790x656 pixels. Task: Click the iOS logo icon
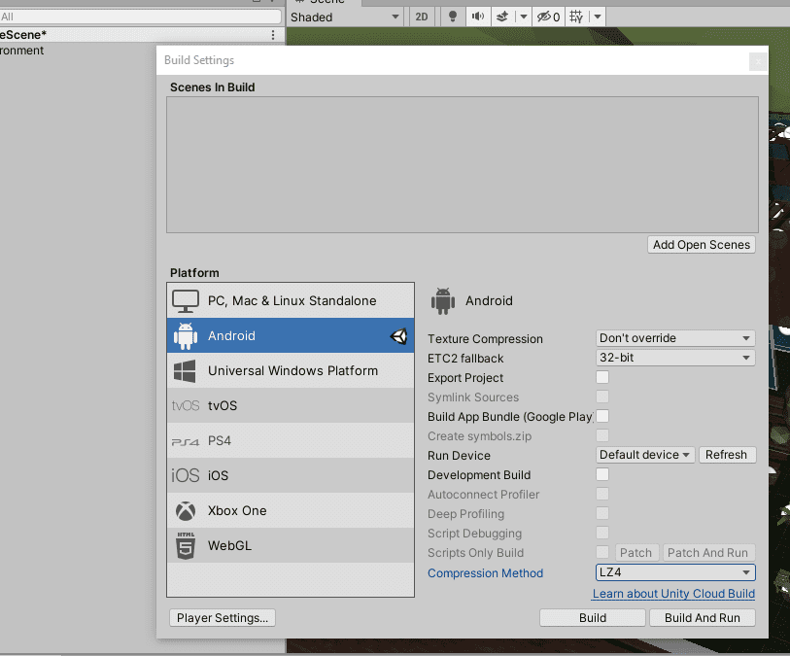(x=186, y=475)
